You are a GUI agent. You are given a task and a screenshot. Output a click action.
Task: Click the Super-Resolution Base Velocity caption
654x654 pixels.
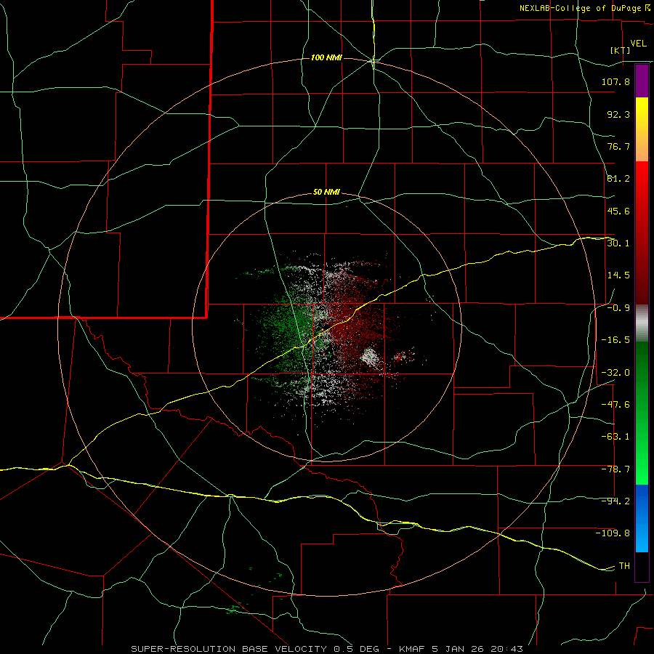coord(326,649)
